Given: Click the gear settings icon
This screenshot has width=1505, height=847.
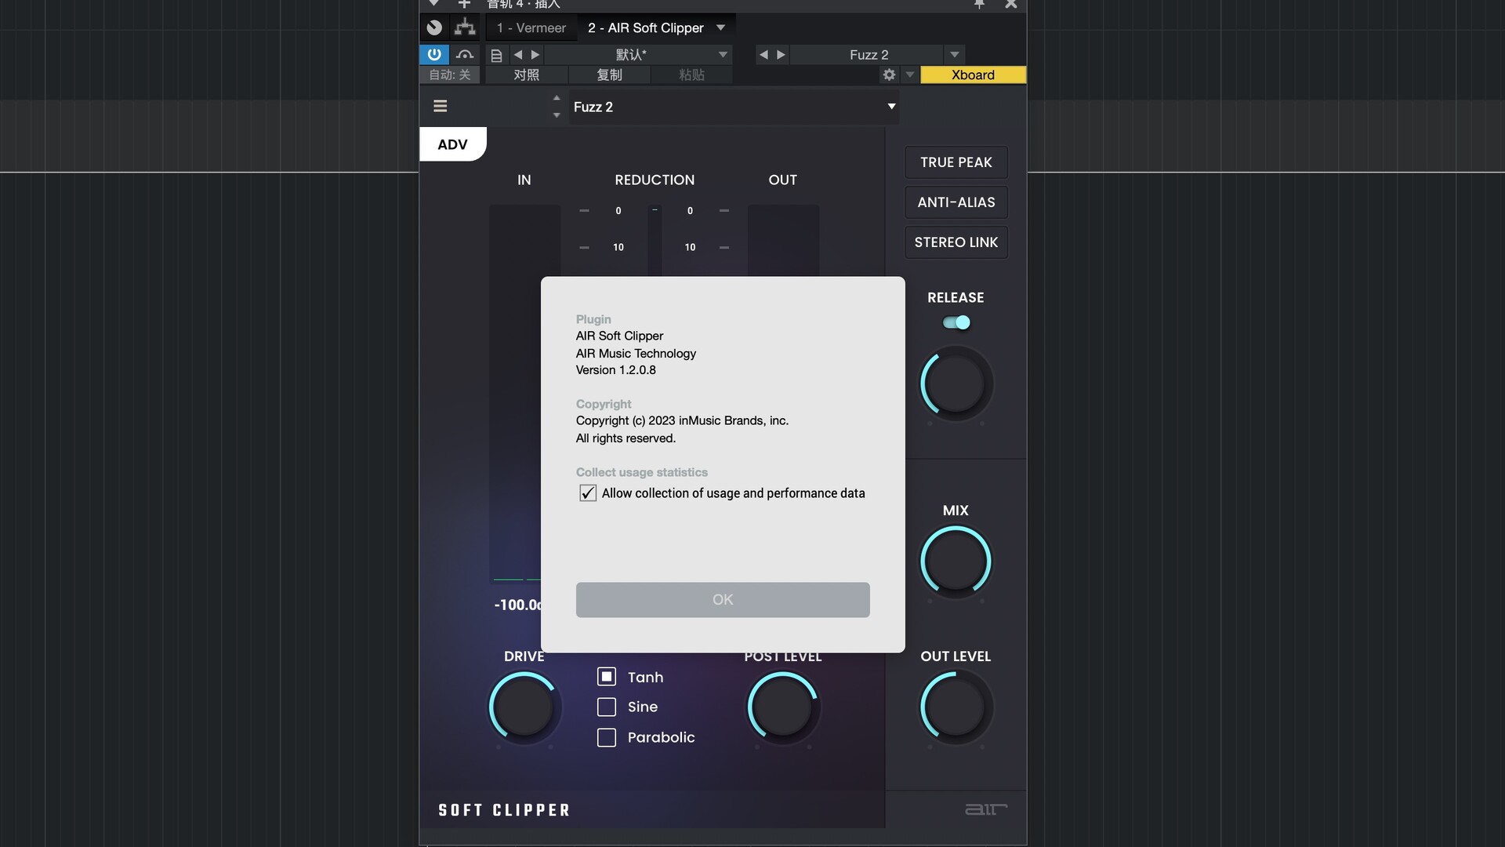Looking at the screenshot, I should pyautogui.click(x=889, y=75).
